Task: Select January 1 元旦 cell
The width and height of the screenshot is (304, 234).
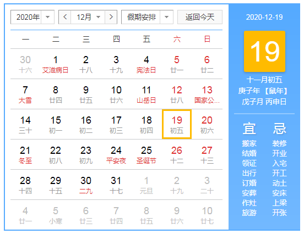Action: (146, 185)
